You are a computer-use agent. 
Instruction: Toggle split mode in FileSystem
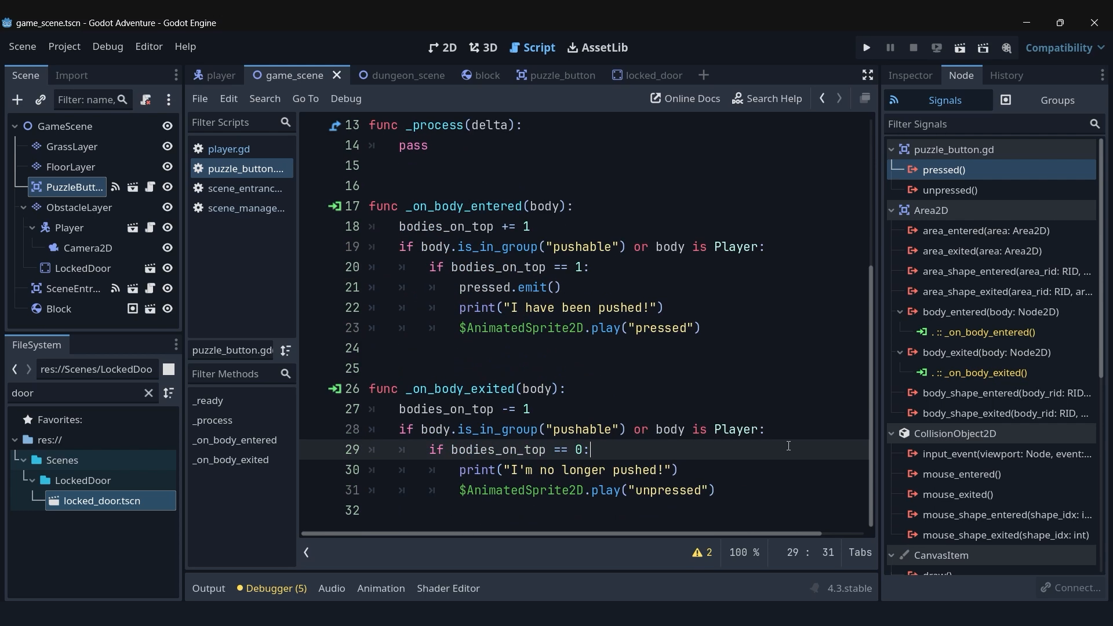click(x=169, y=369)
